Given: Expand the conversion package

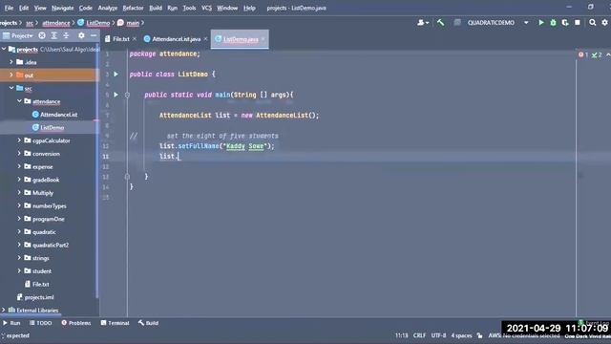Looking at the screenshot, I should pyautogui.click(x=19, y=153).
